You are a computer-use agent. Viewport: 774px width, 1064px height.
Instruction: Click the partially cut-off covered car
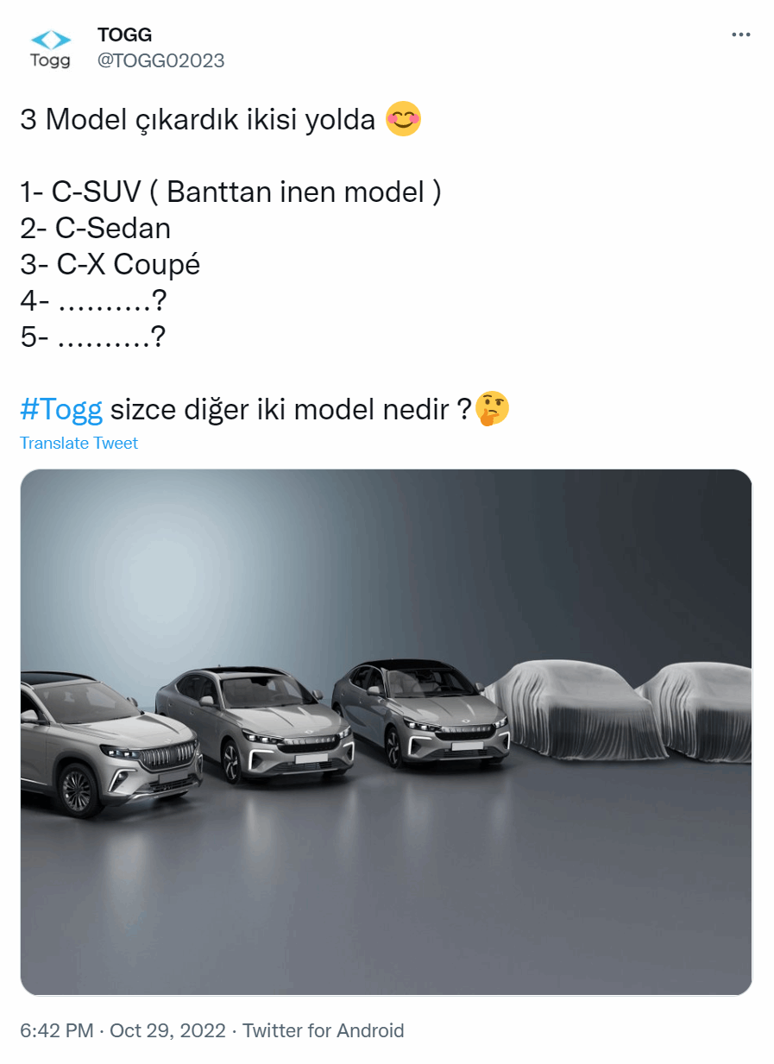point(695,713)
